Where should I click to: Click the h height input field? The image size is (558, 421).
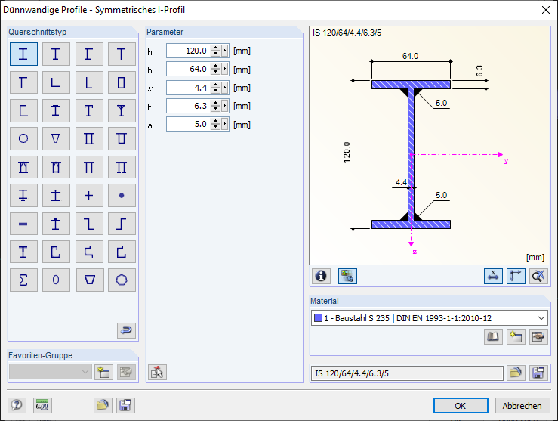(188, 51)
